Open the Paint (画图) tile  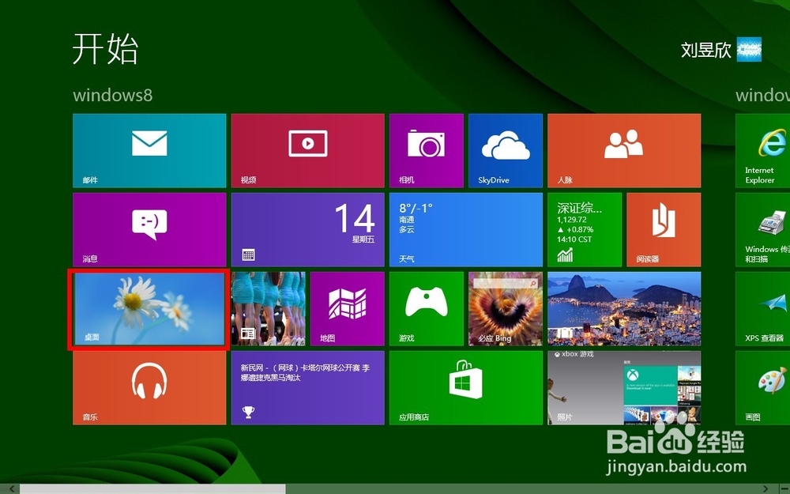point(763,387)
